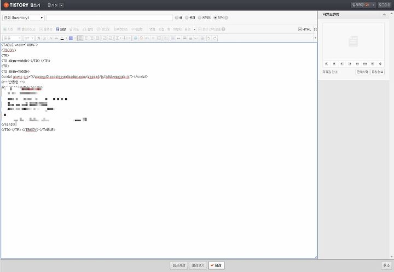Open the font size dropdown
The image size is (394, 272).
28,38
